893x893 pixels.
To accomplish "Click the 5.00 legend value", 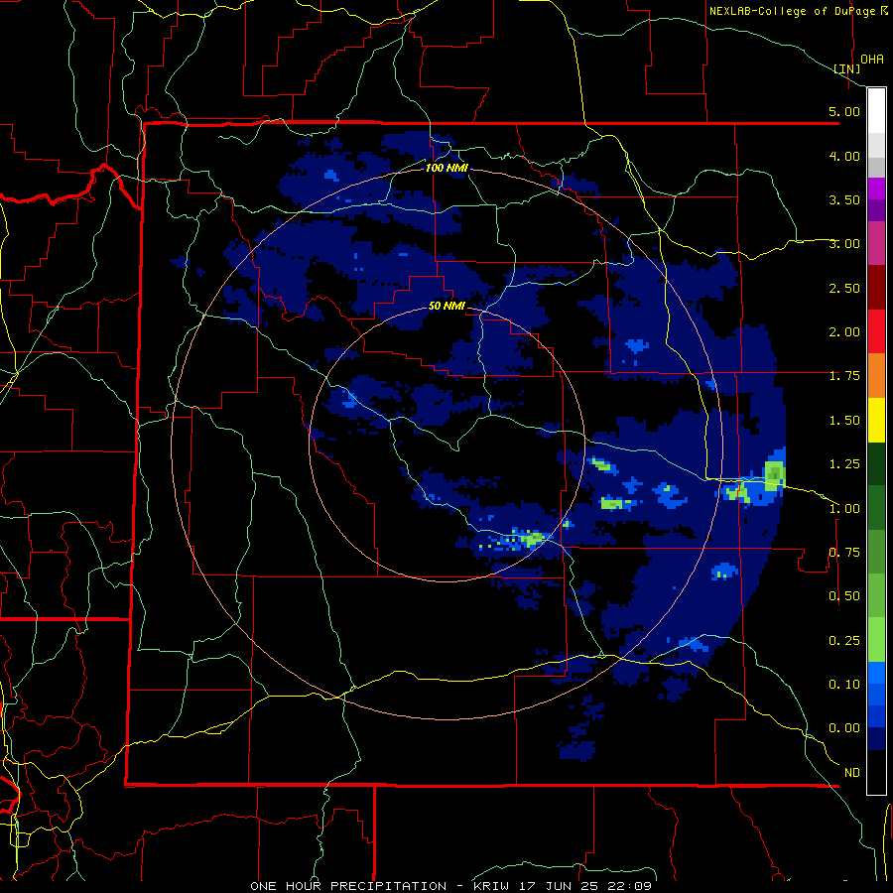I will (x=844, y=111).
